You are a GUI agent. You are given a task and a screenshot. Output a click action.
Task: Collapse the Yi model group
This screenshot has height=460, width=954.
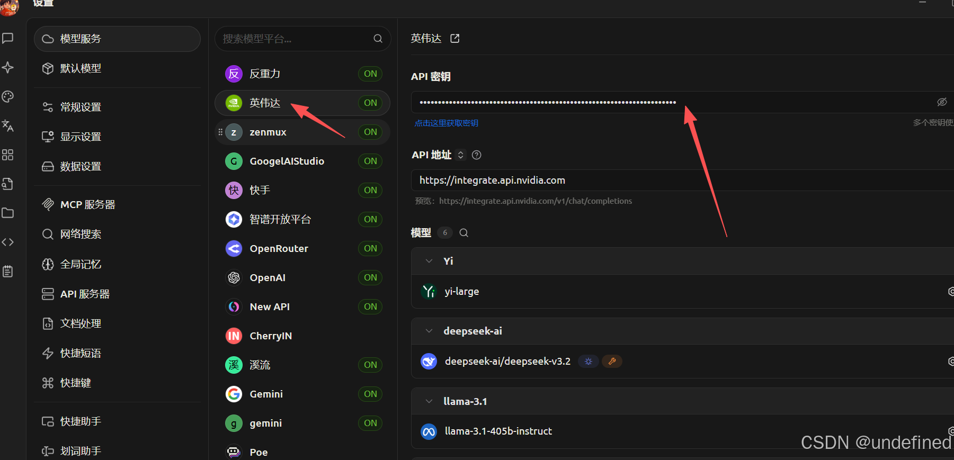(429, 261)
